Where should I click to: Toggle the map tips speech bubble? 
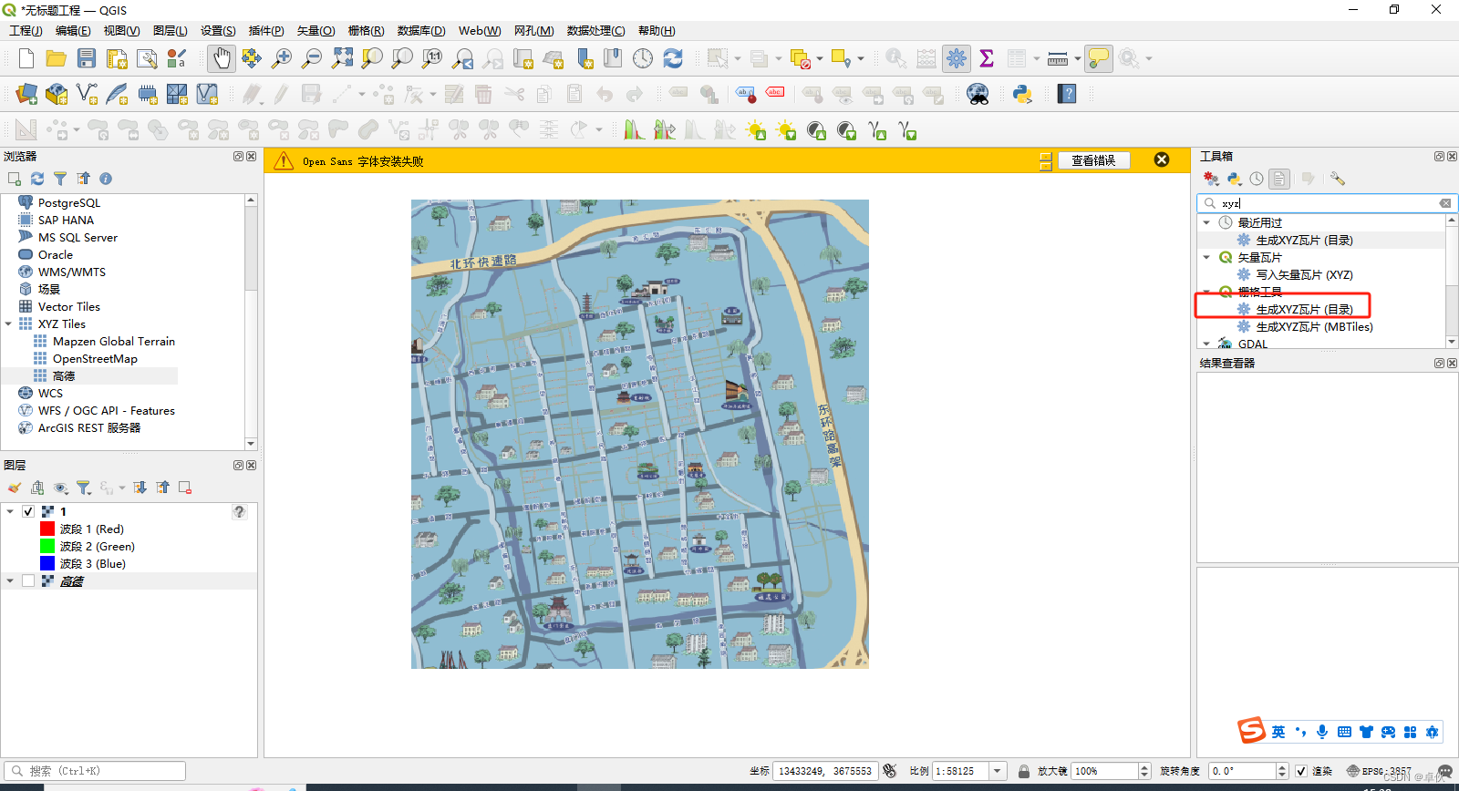(x=1099, y=58)
